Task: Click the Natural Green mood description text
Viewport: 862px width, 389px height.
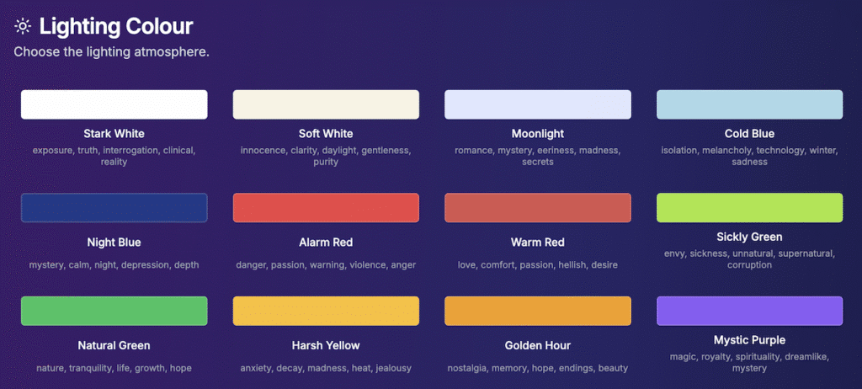Action: [x=114, y=368]
